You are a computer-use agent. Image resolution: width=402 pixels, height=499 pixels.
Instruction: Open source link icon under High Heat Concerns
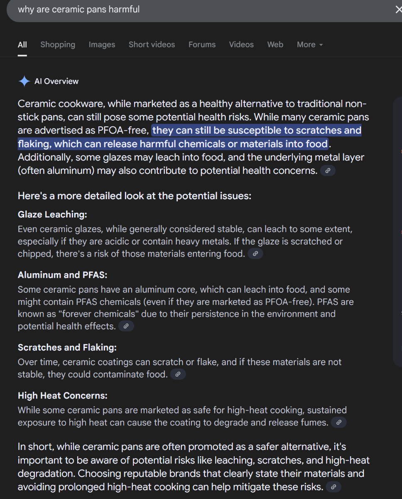(x=339, y=423)
